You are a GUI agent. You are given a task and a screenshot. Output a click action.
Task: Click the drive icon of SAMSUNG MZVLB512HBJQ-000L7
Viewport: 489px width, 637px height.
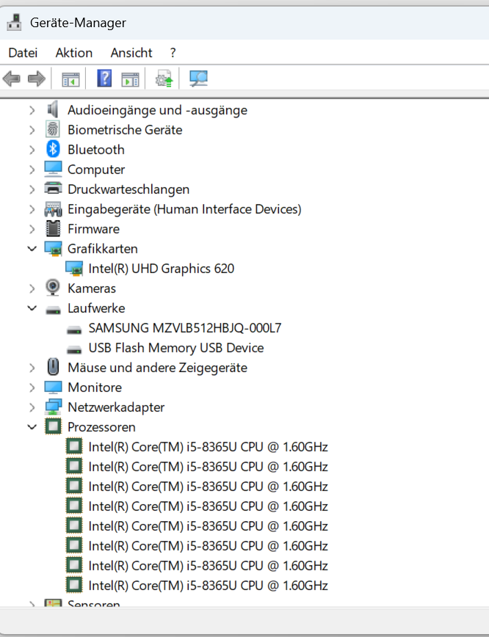[x=74, y=330]
